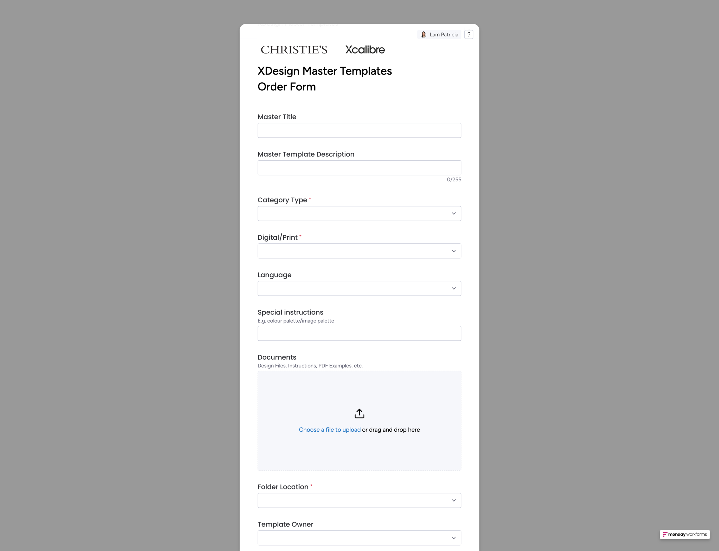Open the Language dropdown chevron
This screenshot has height=551, width=719.
[454, 288]
